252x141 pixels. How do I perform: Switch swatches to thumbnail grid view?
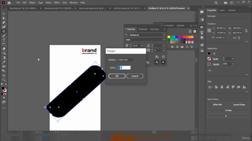tap(195, 31)
